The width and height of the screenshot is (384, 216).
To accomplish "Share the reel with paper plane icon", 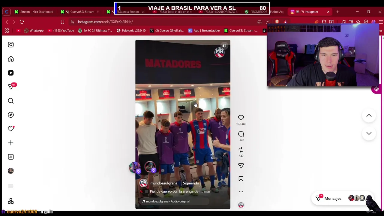I will click(x=241, y=166).
